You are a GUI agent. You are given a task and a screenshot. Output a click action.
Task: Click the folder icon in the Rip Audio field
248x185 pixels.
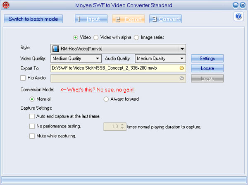182,78
